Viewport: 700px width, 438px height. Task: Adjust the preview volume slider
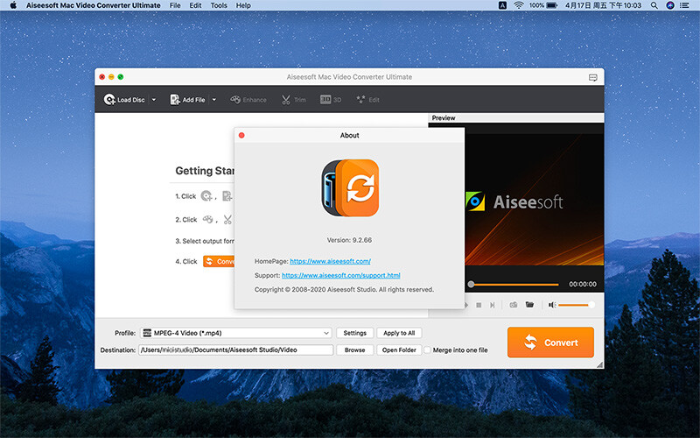pos(576,305)
